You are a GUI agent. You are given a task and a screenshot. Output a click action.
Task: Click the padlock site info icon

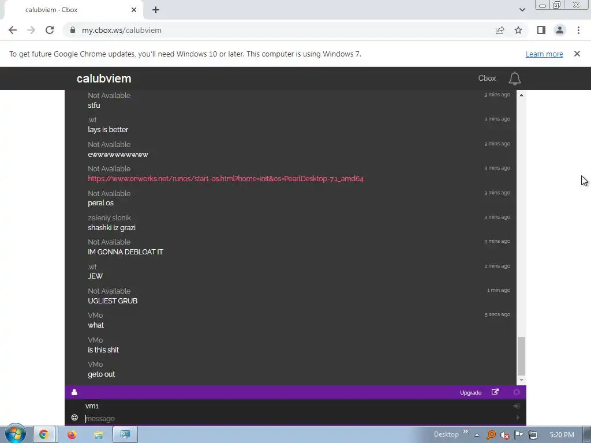point(72,30)
